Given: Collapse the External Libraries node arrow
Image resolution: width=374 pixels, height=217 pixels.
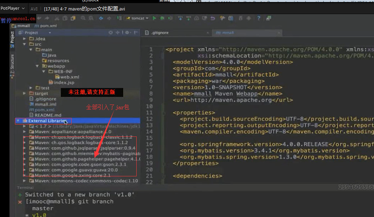Looking at the screenshot, I should click(x=18, y=121).
